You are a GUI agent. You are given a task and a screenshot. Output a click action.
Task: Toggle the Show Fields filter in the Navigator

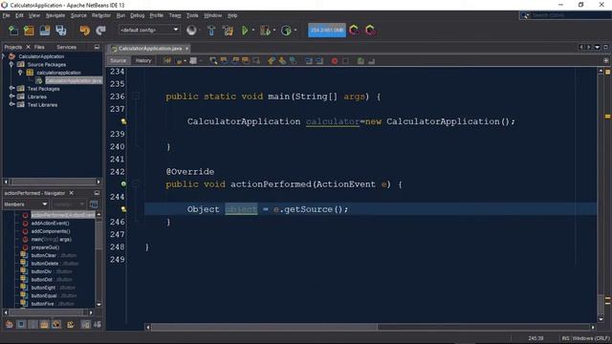click(21, 325)
